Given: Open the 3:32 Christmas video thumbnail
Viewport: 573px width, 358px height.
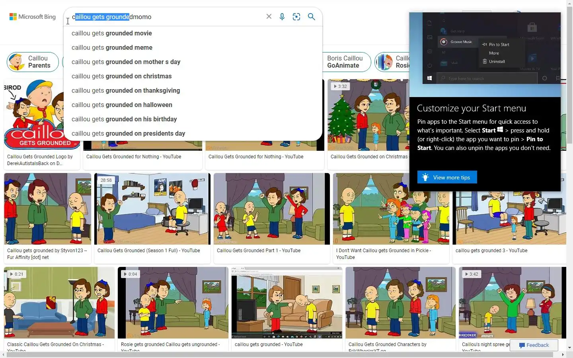Looking at the screenshot, I should pos(368,115).
